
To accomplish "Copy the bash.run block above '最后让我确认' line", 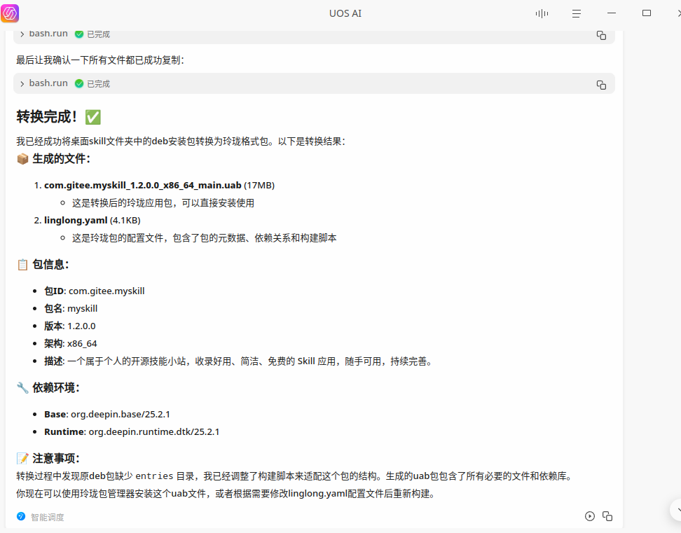I will point(601,35).
